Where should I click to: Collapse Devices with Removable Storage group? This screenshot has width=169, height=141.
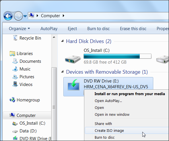pos(62,72)
